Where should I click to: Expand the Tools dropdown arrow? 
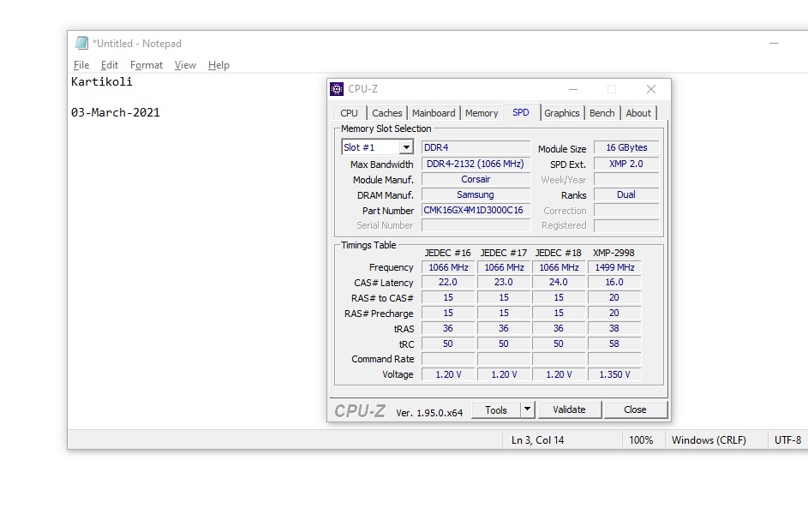click(x=527, y=409)
